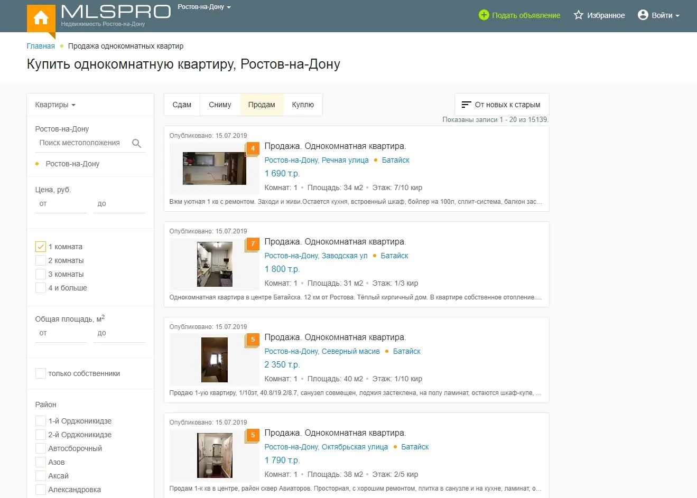
Task: Click the green plus icon for posting an ad
Action: [484, 15]
